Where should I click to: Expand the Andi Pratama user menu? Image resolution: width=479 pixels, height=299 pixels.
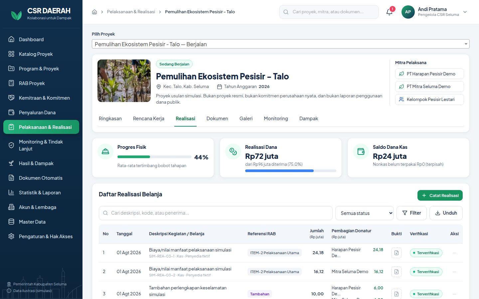[434, 12]
